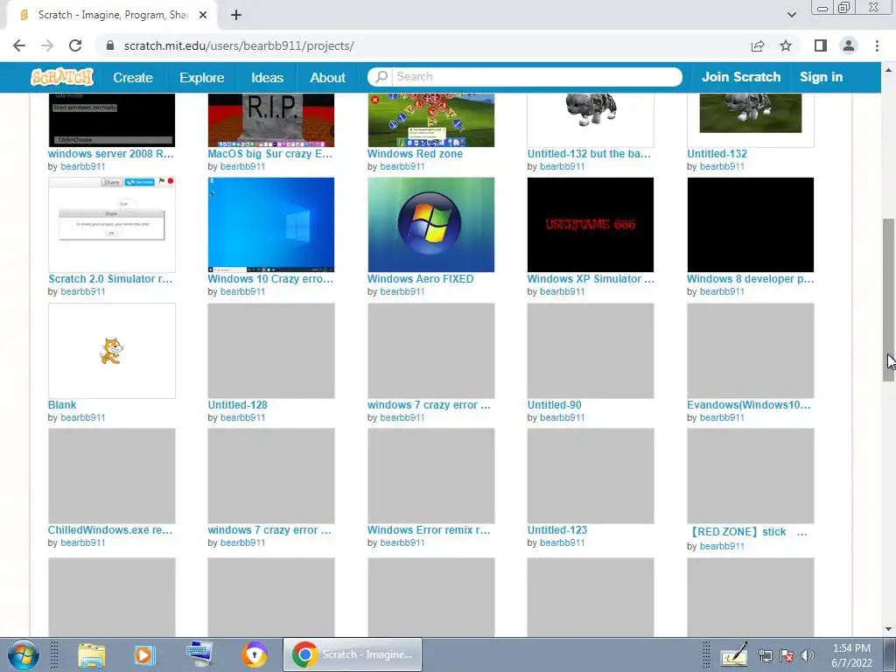Viewport: 896px width, 672px height.
Task: Click Join Scratch in the header
Action: [741, 77]
